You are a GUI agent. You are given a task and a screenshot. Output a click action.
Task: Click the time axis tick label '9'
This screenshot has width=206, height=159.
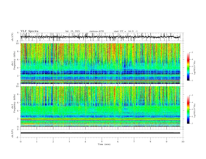[166, 142]
